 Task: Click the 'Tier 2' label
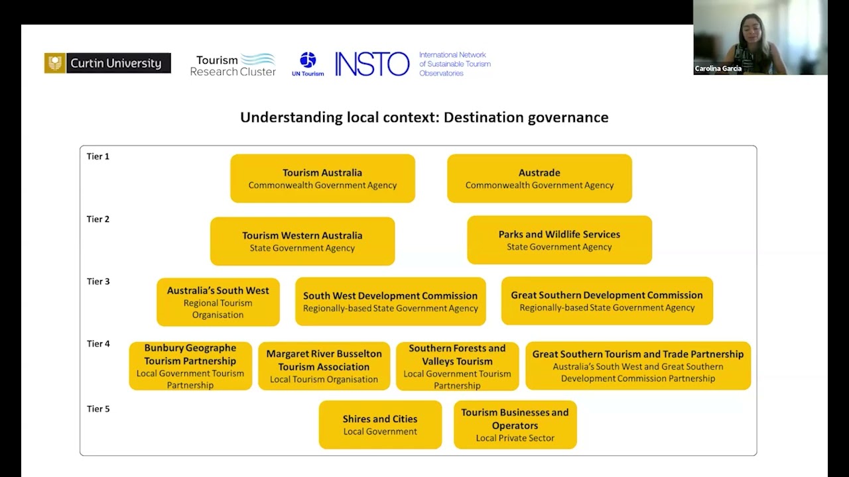coord(98,219)
